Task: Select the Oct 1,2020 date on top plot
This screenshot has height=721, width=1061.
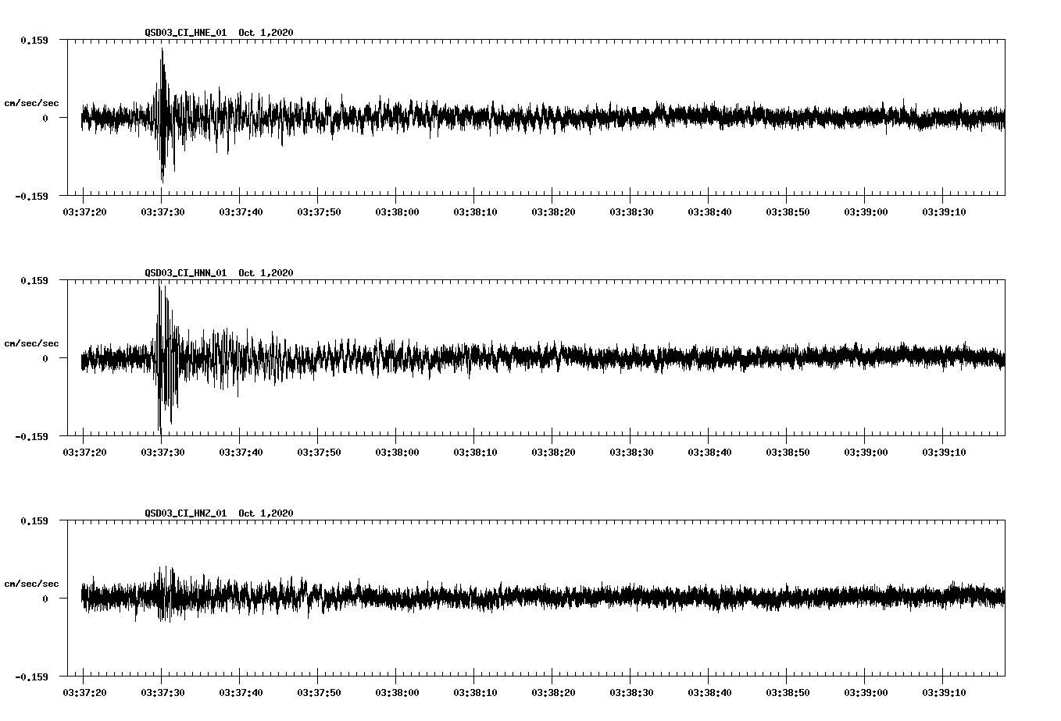Action: coord(266,34)
